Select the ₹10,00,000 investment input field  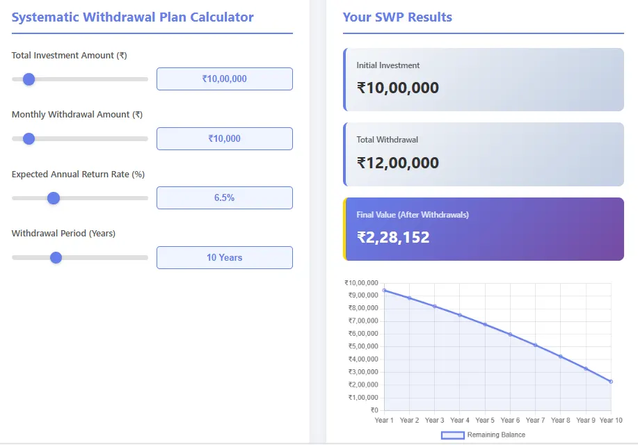pyautogui.click(x=224, y=79)
